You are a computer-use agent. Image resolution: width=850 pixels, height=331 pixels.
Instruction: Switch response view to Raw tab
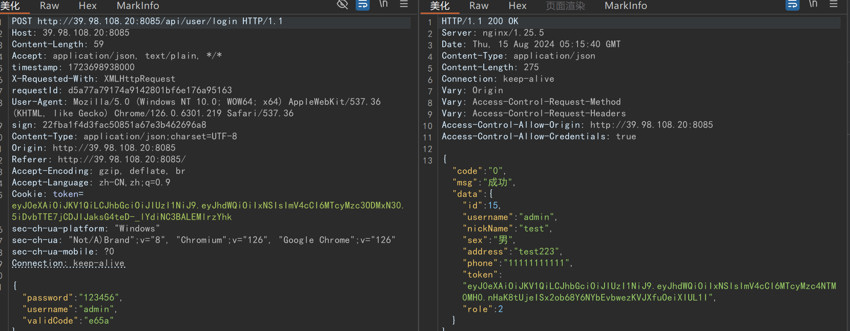pyautogui.click(x=479, y=6)
